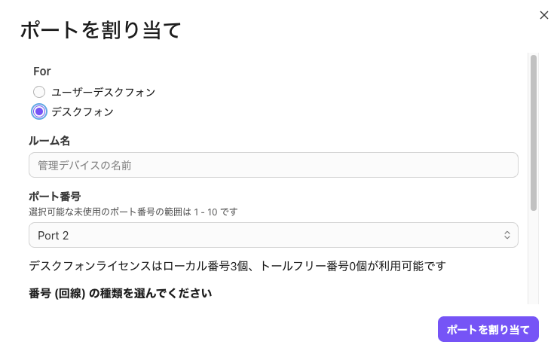Click the Port 2 selected value text
Image resolution: width=557 pixels, height=360 pixels.
pyautogui.click(x=54, y=235)
